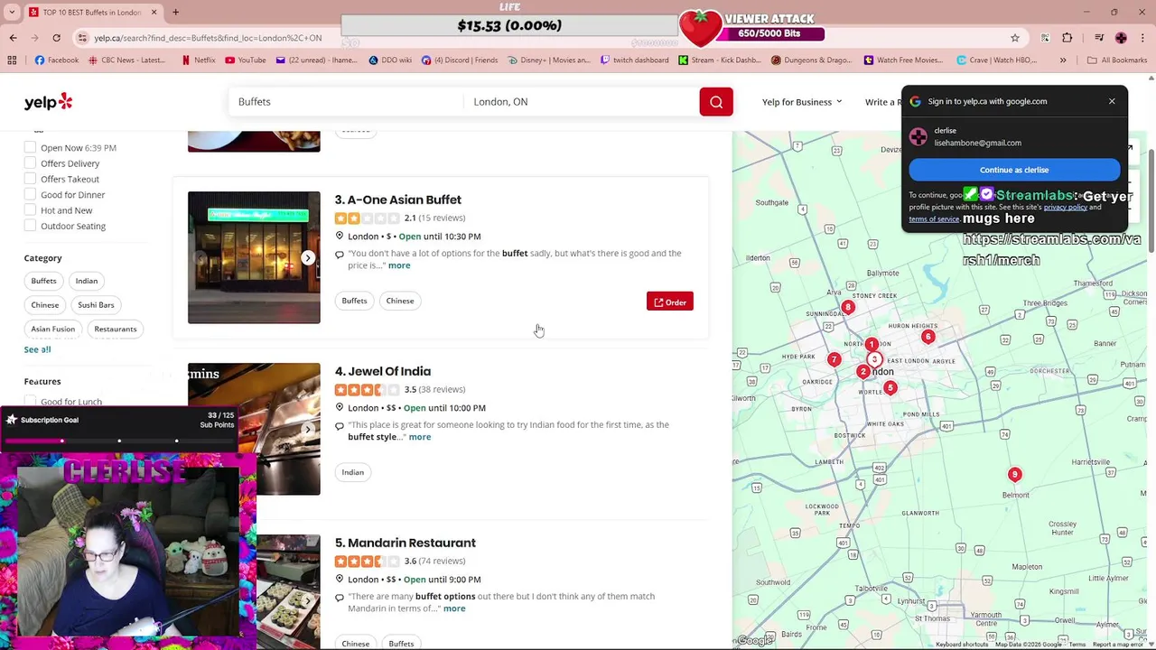Open the Chrome tab search dropdown arrow
This screenshot has height=650, width=1156.
coord(12,12)
